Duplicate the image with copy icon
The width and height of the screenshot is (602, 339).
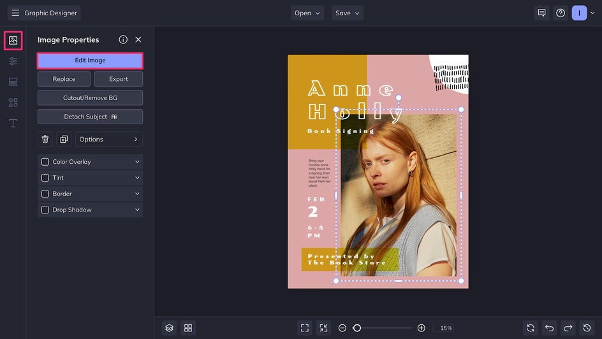[x=64, y=139]
